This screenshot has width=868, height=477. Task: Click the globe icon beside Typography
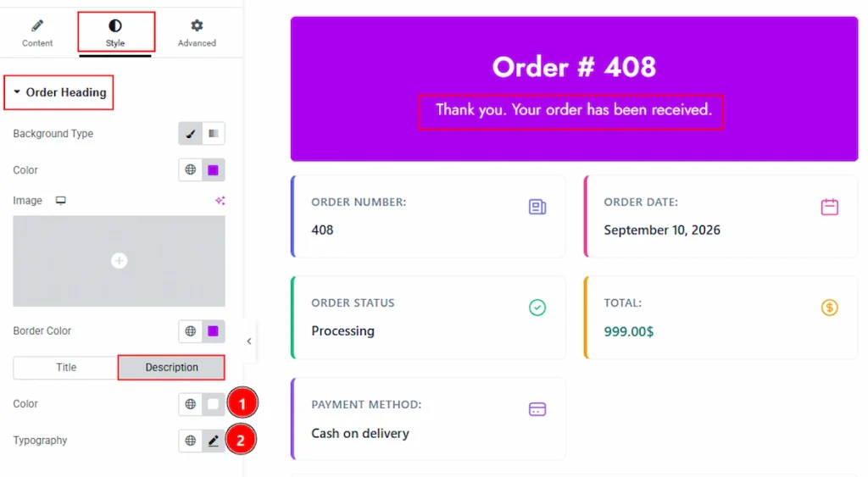[191, 441]
